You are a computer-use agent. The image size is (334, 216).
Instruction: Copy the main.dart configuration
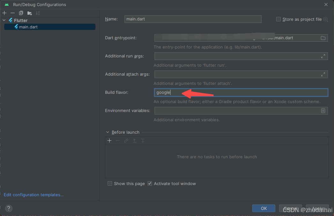pyautogui.click(x=20, y=13)
